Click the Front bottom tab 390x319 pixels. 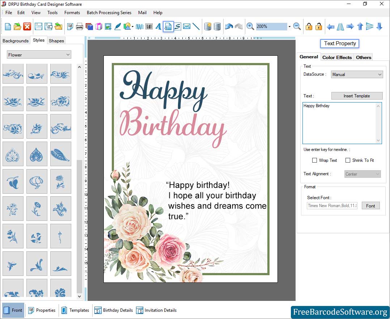tap(13, 310)
